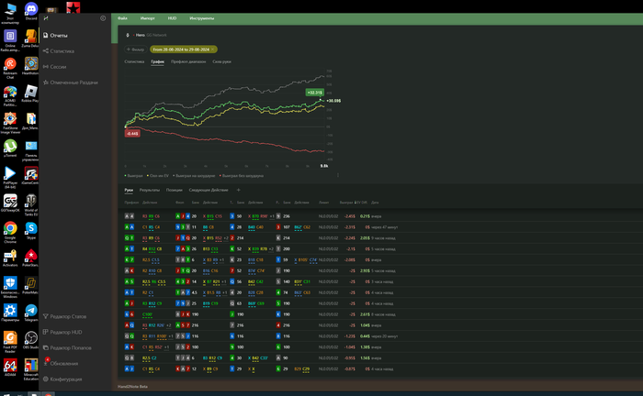This screenshot has height=396, width=643.
Task: Open the HUD menu
Action: click(173, 18)
